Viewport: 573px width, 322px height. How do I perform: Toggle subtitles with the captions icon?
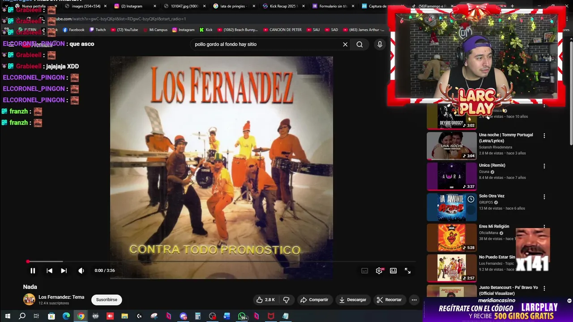tap(365, 271)
